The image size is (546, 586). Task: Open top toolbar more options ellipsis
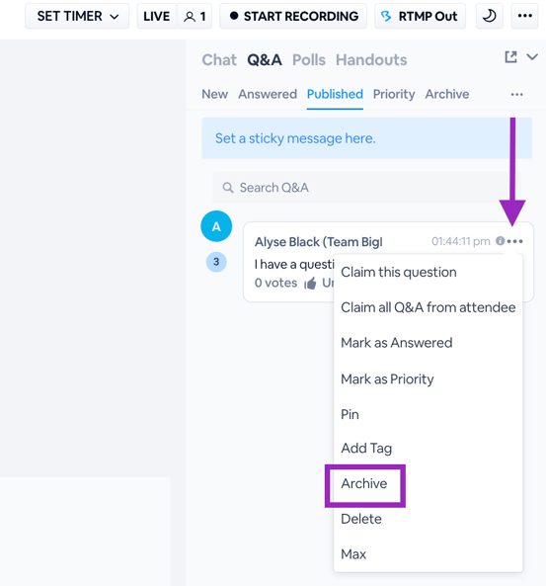(x=524, y=16)
